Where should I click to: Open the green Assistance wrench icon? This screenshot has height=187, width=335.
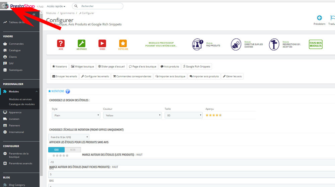coord(81,43)
